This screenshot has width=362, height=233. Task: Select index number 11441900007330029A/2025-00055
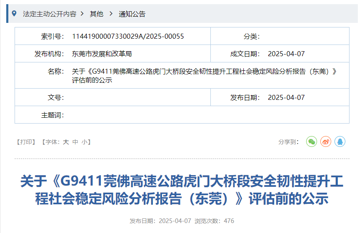(x=128, y=36)
